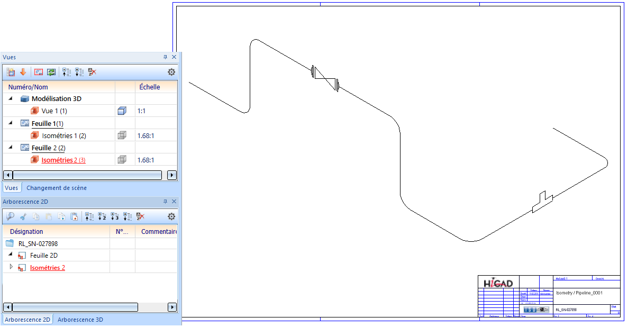Switch to Changement de scène tab
The image size is (628, 327).
pyautogui.click(x=57, y=188)
